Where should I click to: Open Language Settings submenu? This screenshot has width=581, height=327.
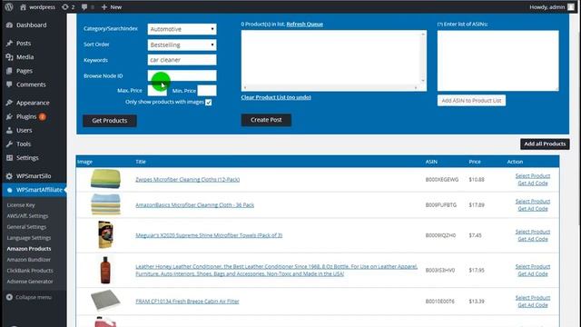click(x=28, y=238)
